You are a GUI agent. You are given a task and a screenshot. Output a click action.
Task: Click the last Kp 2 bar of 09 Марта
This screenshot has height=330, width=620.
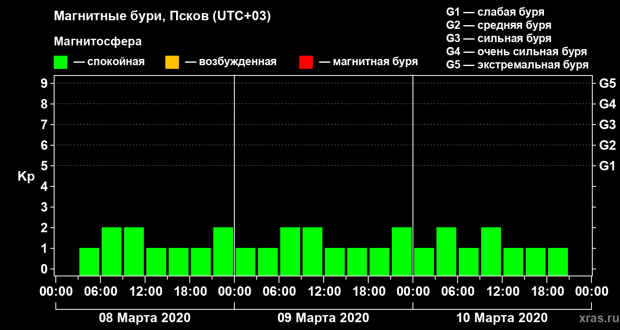coord(402,251)
